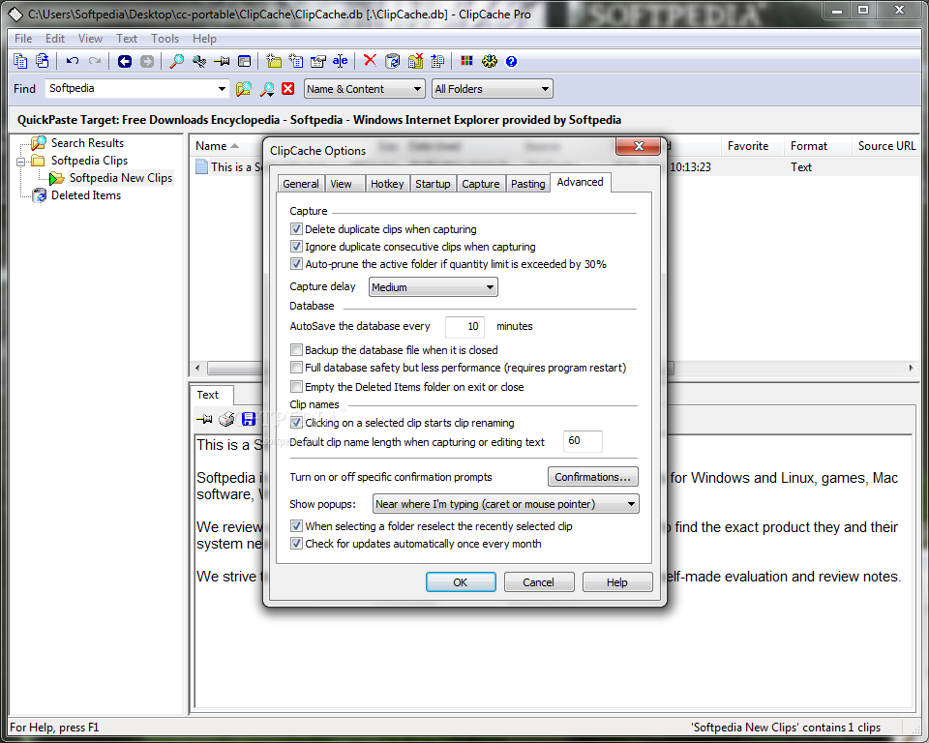Click the move clips icon with blue arrow
This screenshot has height=743, width=929.
(437, 61)
